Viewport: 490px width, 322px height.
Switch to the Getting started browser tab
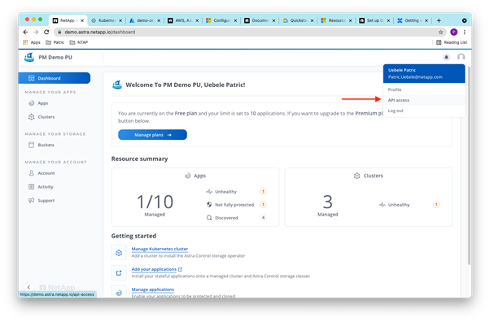coord(412,20)
